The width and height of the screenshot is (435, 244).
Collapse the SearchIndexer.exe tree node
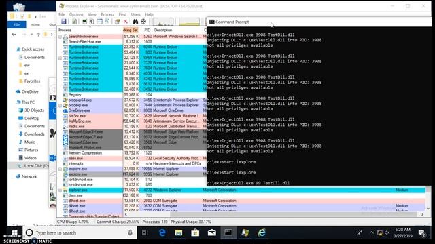click(x=60, y=36)
